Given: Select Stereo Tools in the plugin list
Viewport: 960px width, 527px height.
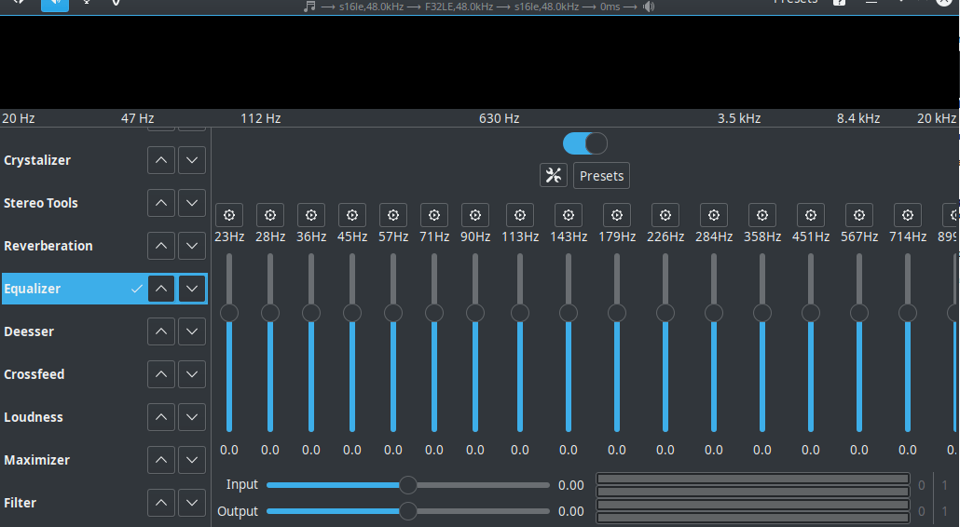Looking at the screenshot, I should (41, 203).
